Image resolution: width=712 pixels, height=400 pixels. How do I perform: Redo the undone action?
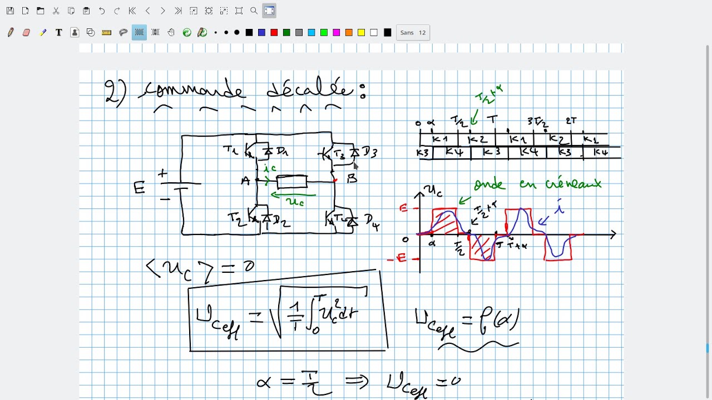[117, 11]
